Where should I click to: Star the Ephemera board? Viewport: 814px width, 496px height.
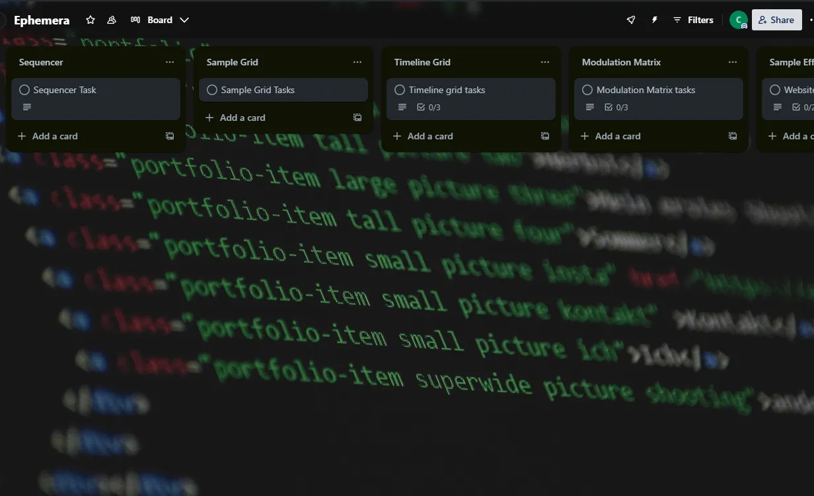[91, 20]
